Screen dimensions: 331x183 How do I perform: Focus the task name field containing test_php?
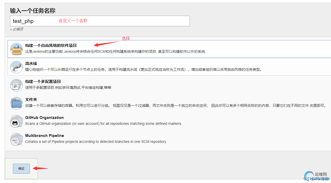pyautogui.click(x=100, y=21)
